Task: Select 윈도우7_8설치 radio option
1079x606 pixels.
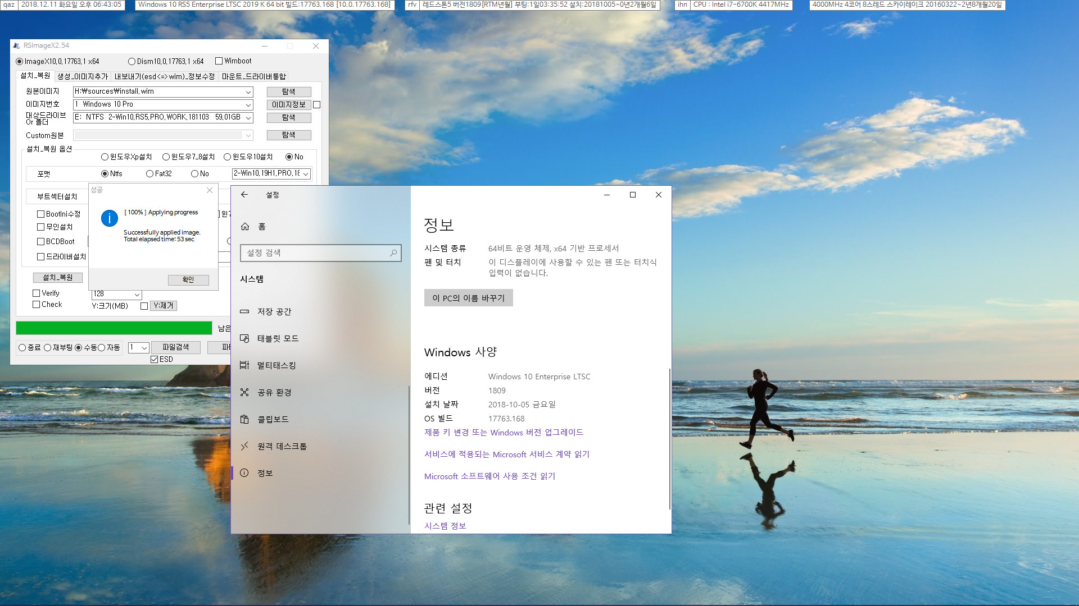Action: [166, 157]
